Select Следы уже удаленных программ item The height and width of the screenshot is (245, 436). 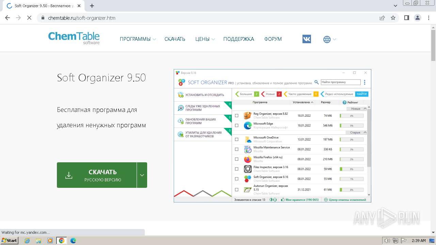click(203, 108)
